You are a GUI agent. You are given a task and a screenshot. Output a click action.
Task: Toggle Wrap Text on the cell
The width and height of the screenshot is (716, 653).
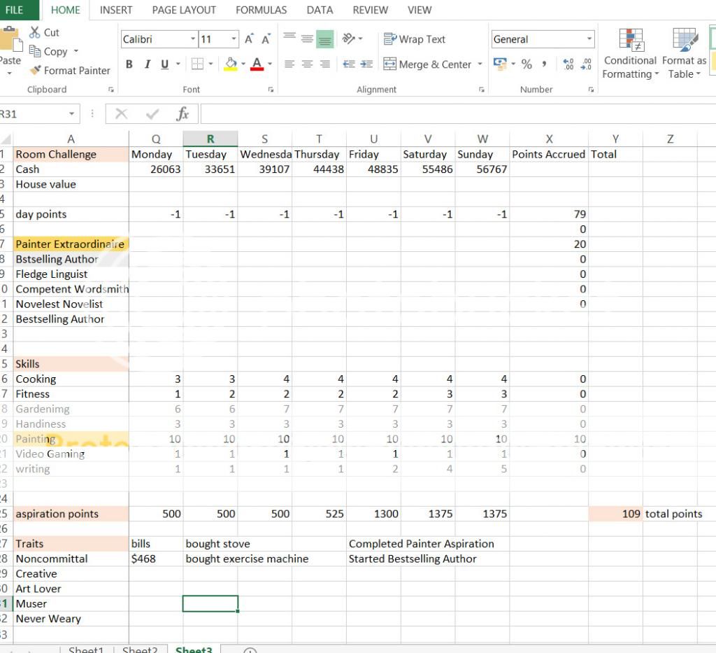(x=414, y=40)
